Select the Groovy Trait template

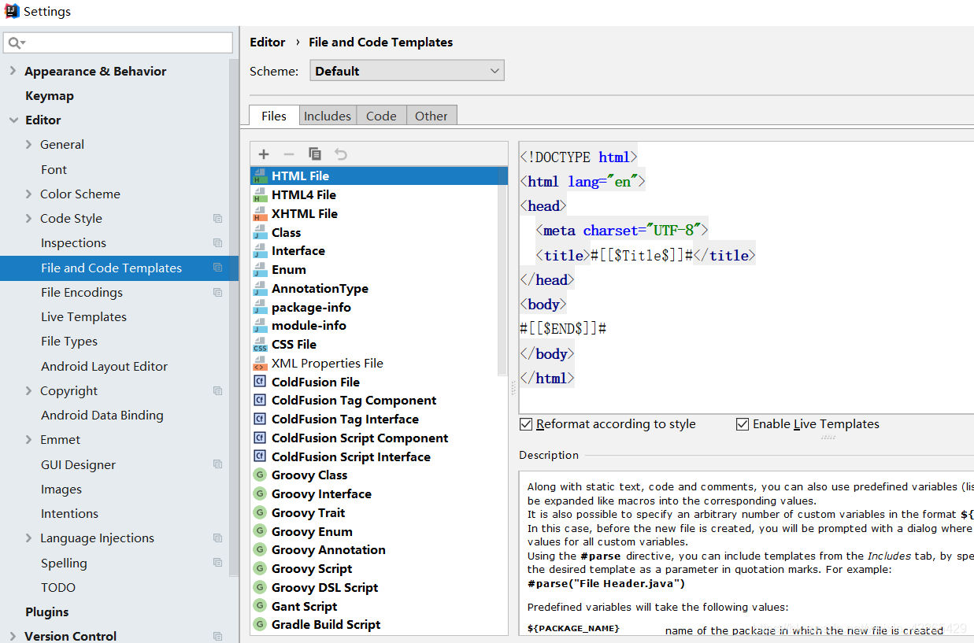pyautogui.click(x=308, y=513)
